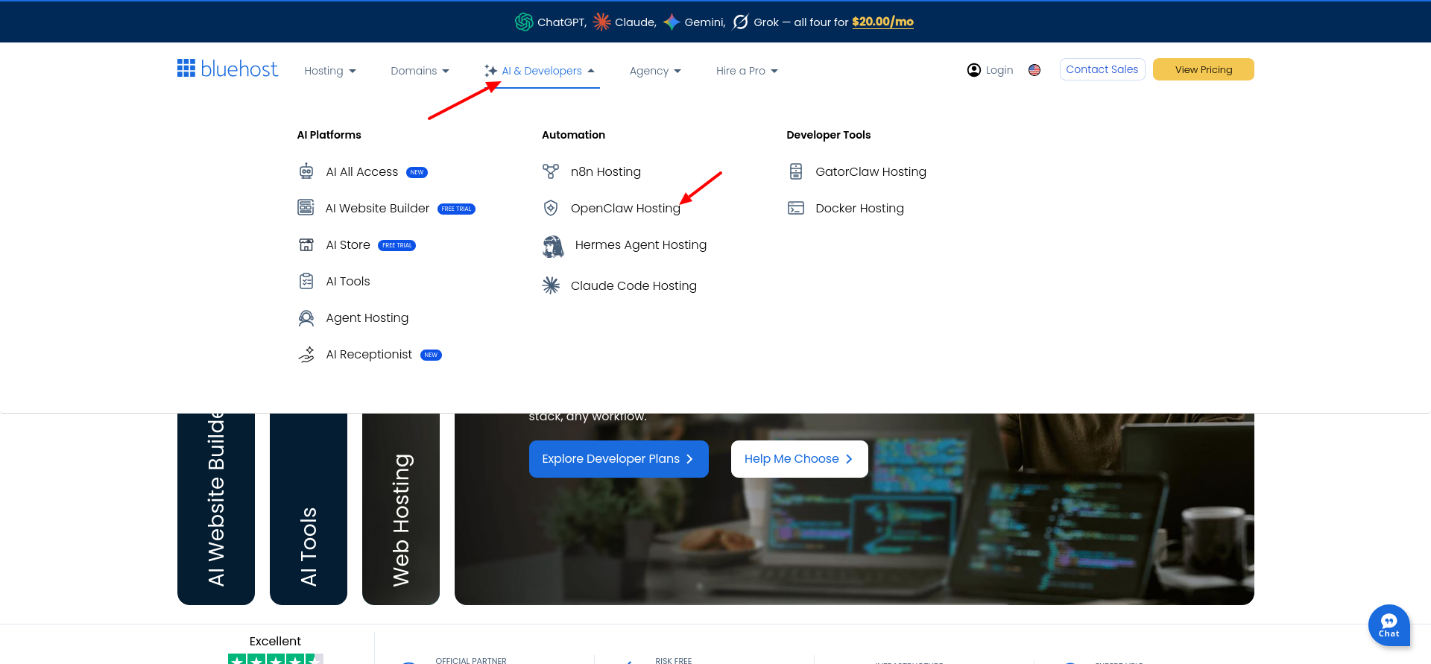The width and height of the screenshot is (1431, 664).
Task: Expand the Agency dropdown menu
Action: 655,71
